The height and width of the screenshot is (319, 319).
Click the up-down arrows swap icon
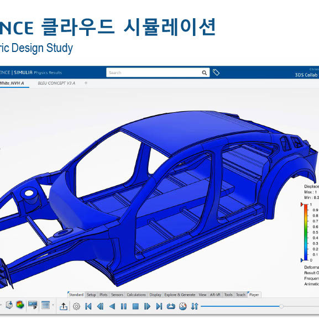point(195,306)
